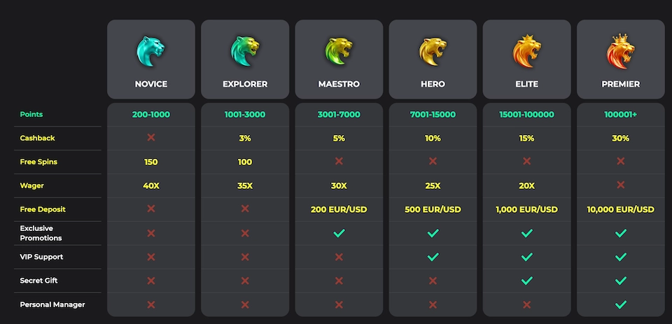Click the Free Spins row label

point(38,162)
